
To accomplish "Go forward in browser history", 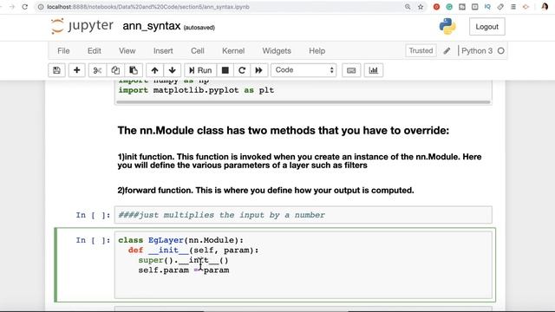I will pos(11,7).
